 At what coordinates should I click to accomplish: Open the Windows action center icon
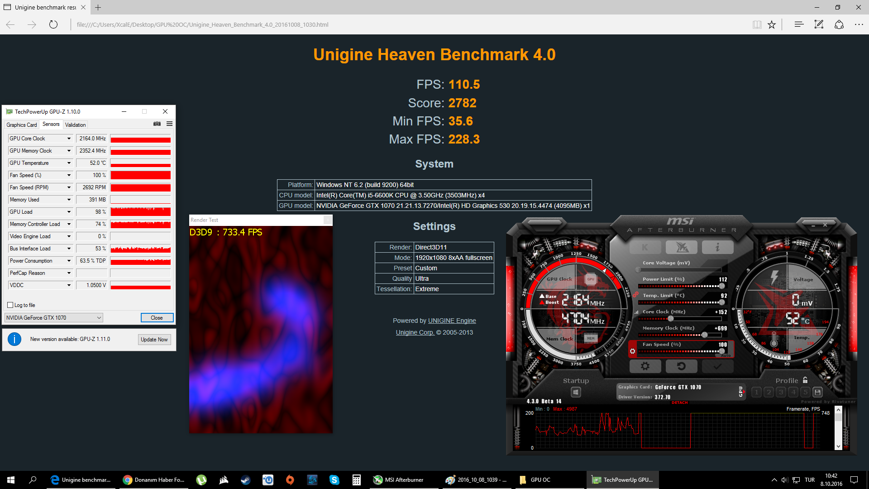pyautogui.click(x=854, y=480)
